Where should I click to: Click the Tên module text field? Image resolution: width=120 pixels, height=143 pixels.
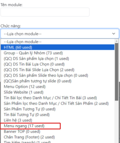pyautogui.click(x=45, y=12)
